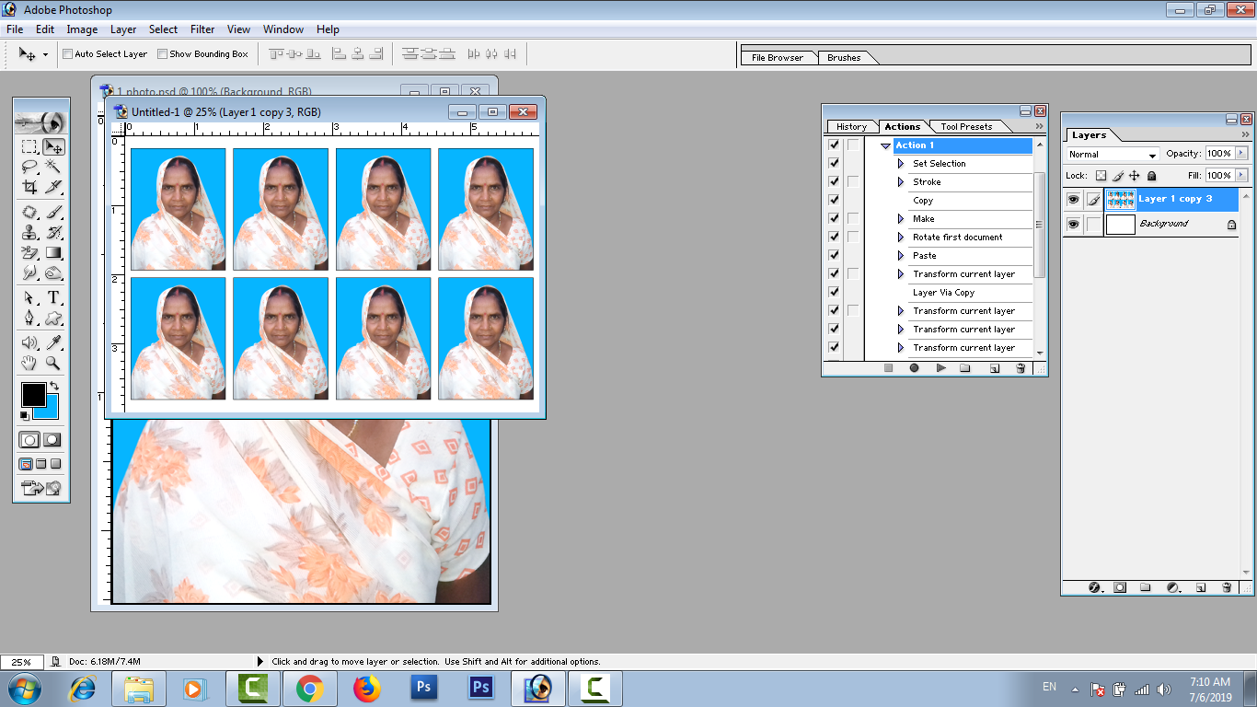
Task: Select the Magic Wand tool
Action: pos(53,167)
